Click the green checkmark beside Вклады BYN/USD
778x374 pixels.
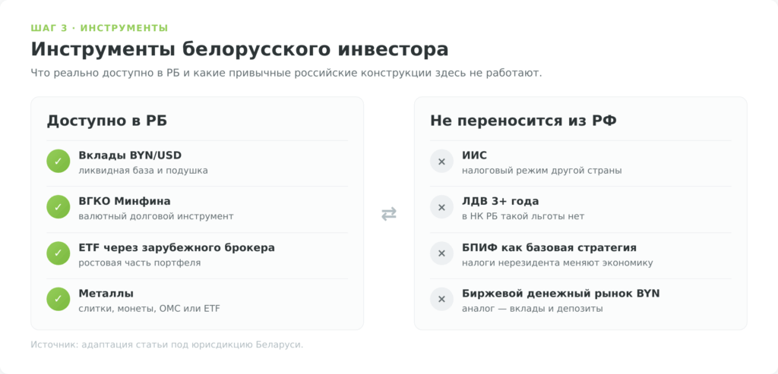click(x=58, y=161)
